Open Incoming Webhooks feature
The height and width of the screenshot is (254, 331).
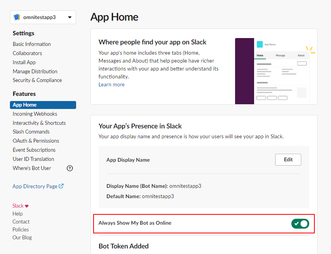tap(35, 114)
